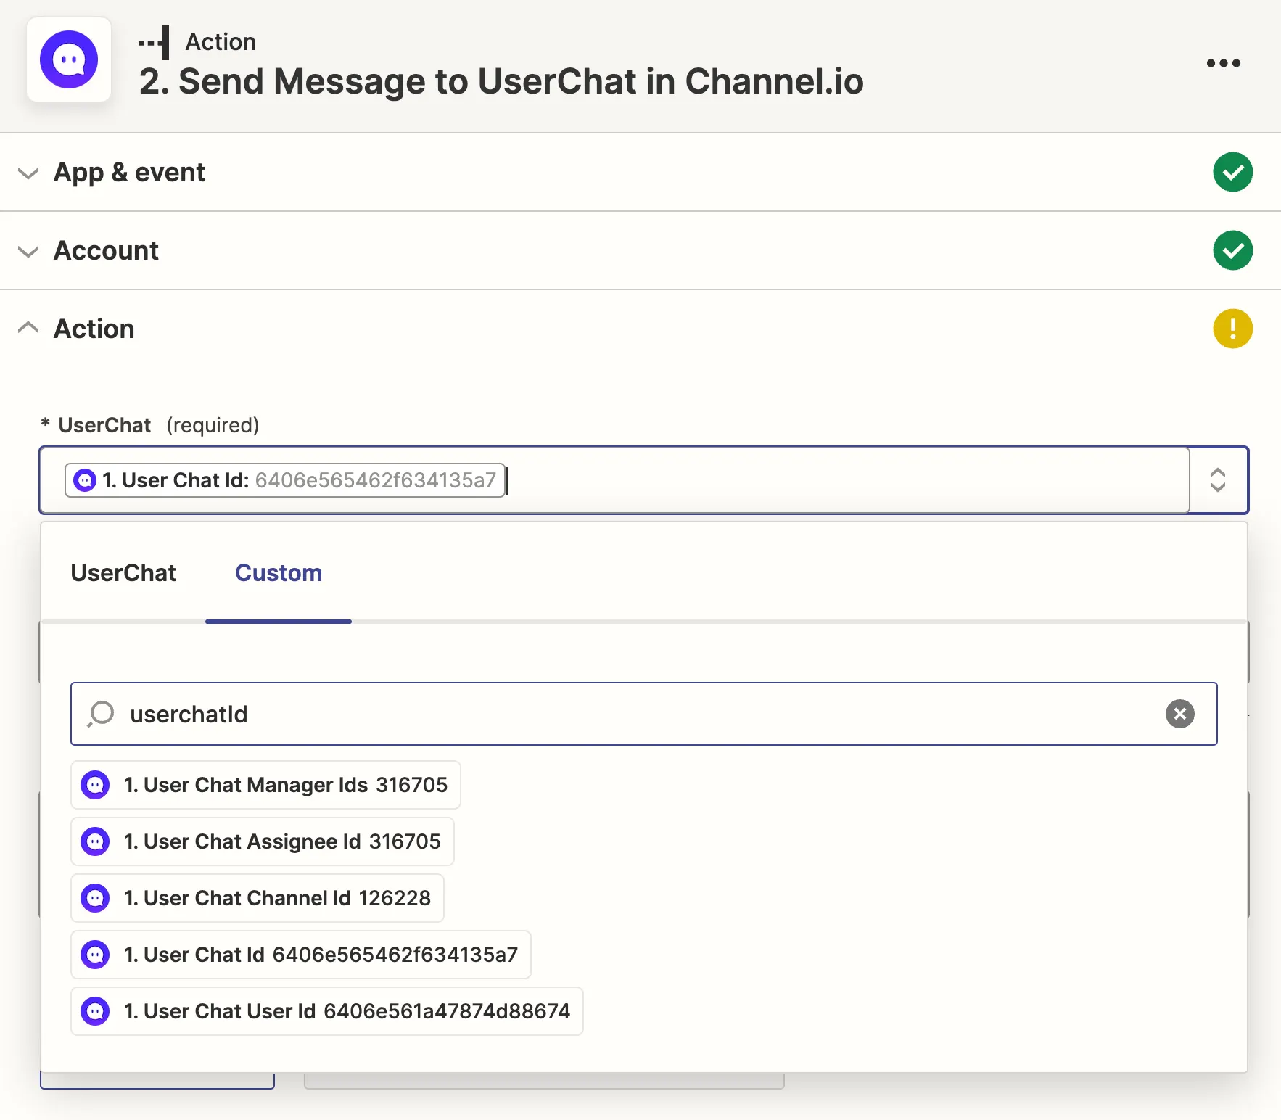Image resolution: width=1281 pixels, height=1120 pixels.
Task: Clear the search field with X icon
Action: [x=1179, y=714]
